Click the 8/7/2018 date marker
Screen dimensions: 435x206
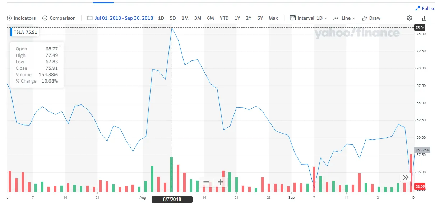(172, 200)
